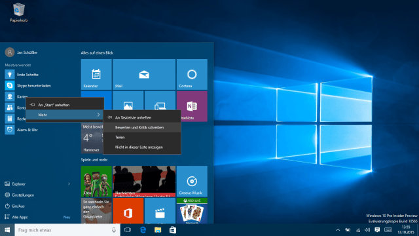Click the Alles auf einen Blick heading
Image resolution: width=419 pixels, height=236 pixels.
[x=97, y=52]
